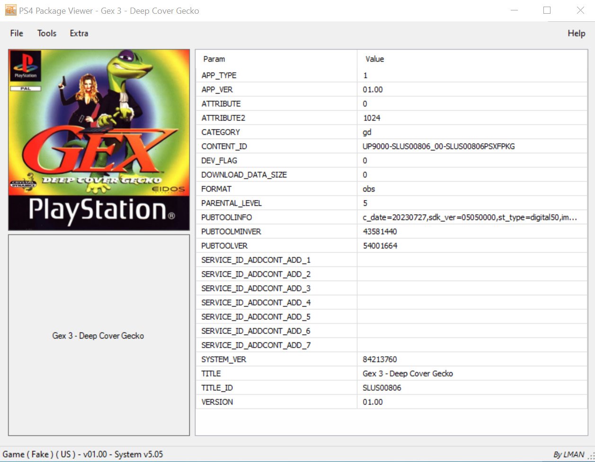Viewport: 595px width, 462px height.
Task: Select SERVICE_ID_ADDCONT_ADD_2 row
Action: 391,274
